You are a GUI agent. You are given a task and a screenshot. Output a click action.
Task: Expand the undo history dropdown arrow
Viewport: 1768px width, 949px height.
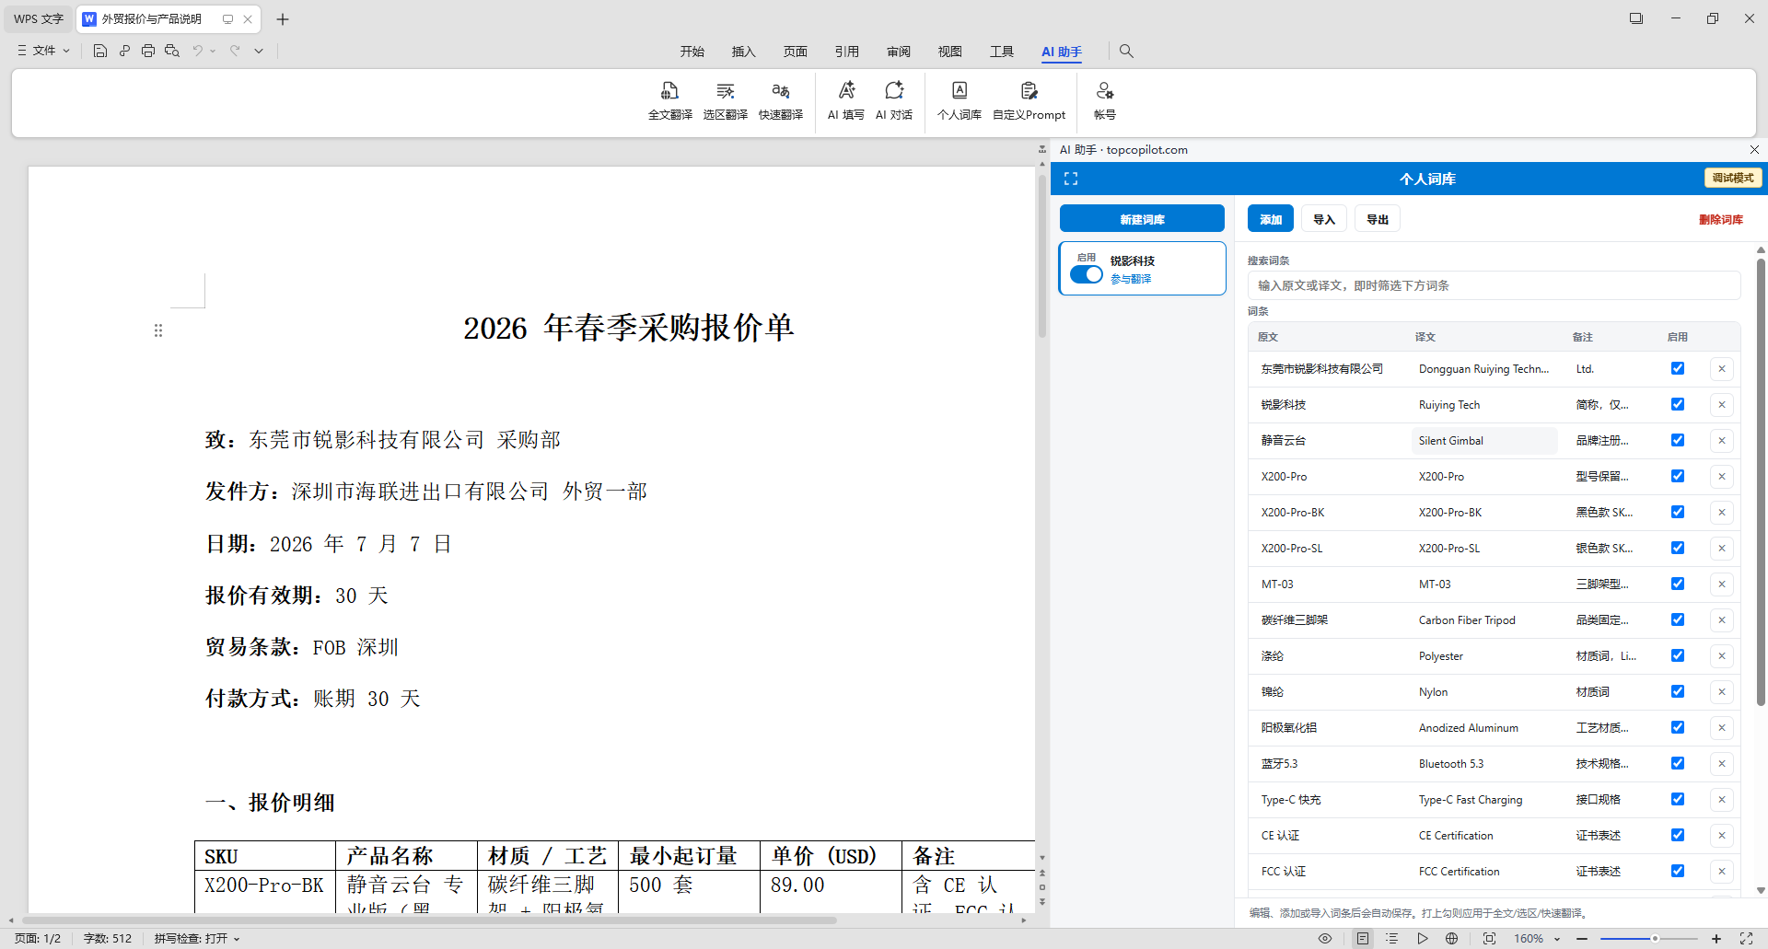point(213,51)
